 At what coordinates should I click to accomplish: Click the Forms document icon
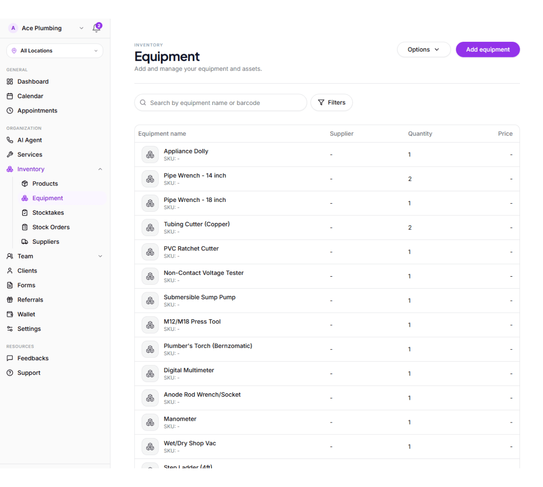coord(10,286)
